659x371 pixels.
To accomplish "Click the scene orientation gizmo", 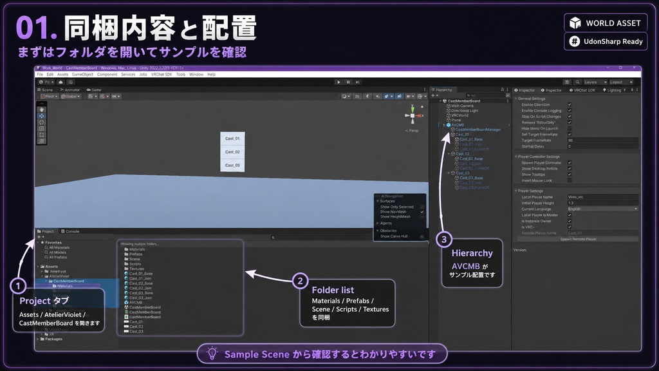I will [413, 115].
